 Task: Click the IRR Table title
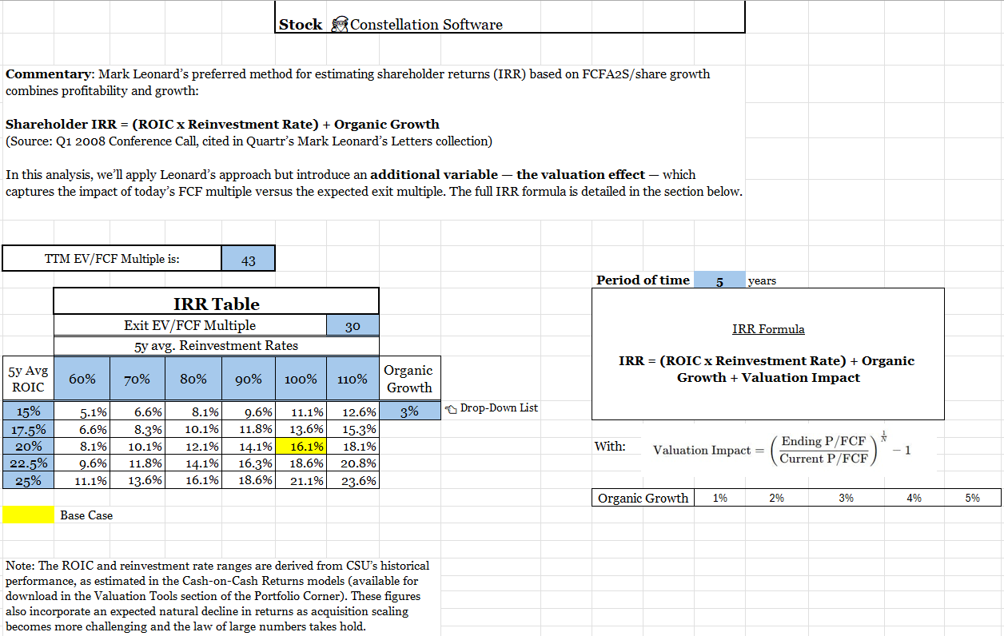pyautogui.click(x=217, y=304)
